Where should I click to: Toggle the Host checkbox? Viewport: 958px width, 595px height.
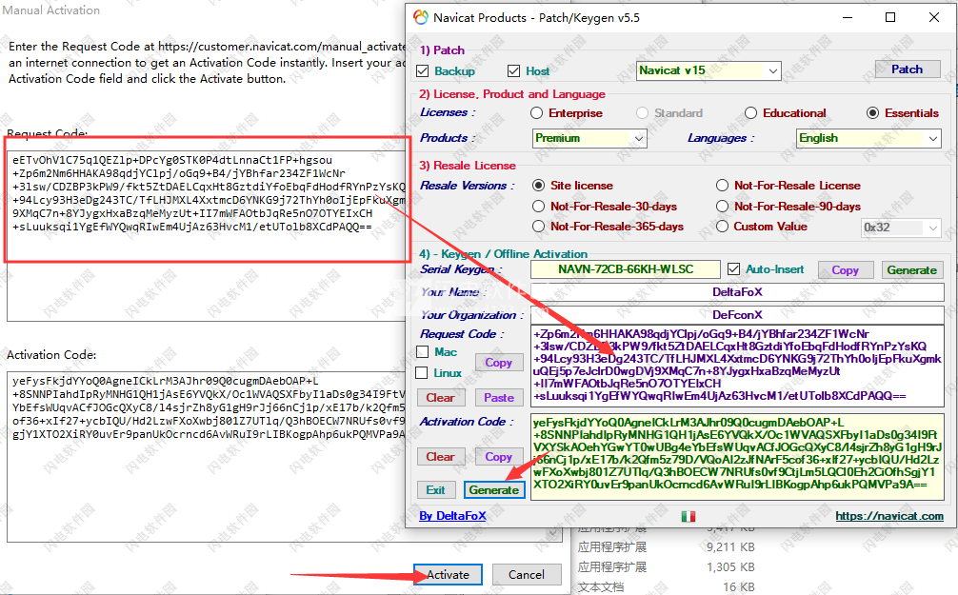pyautogui.click(x=513, y=70)
